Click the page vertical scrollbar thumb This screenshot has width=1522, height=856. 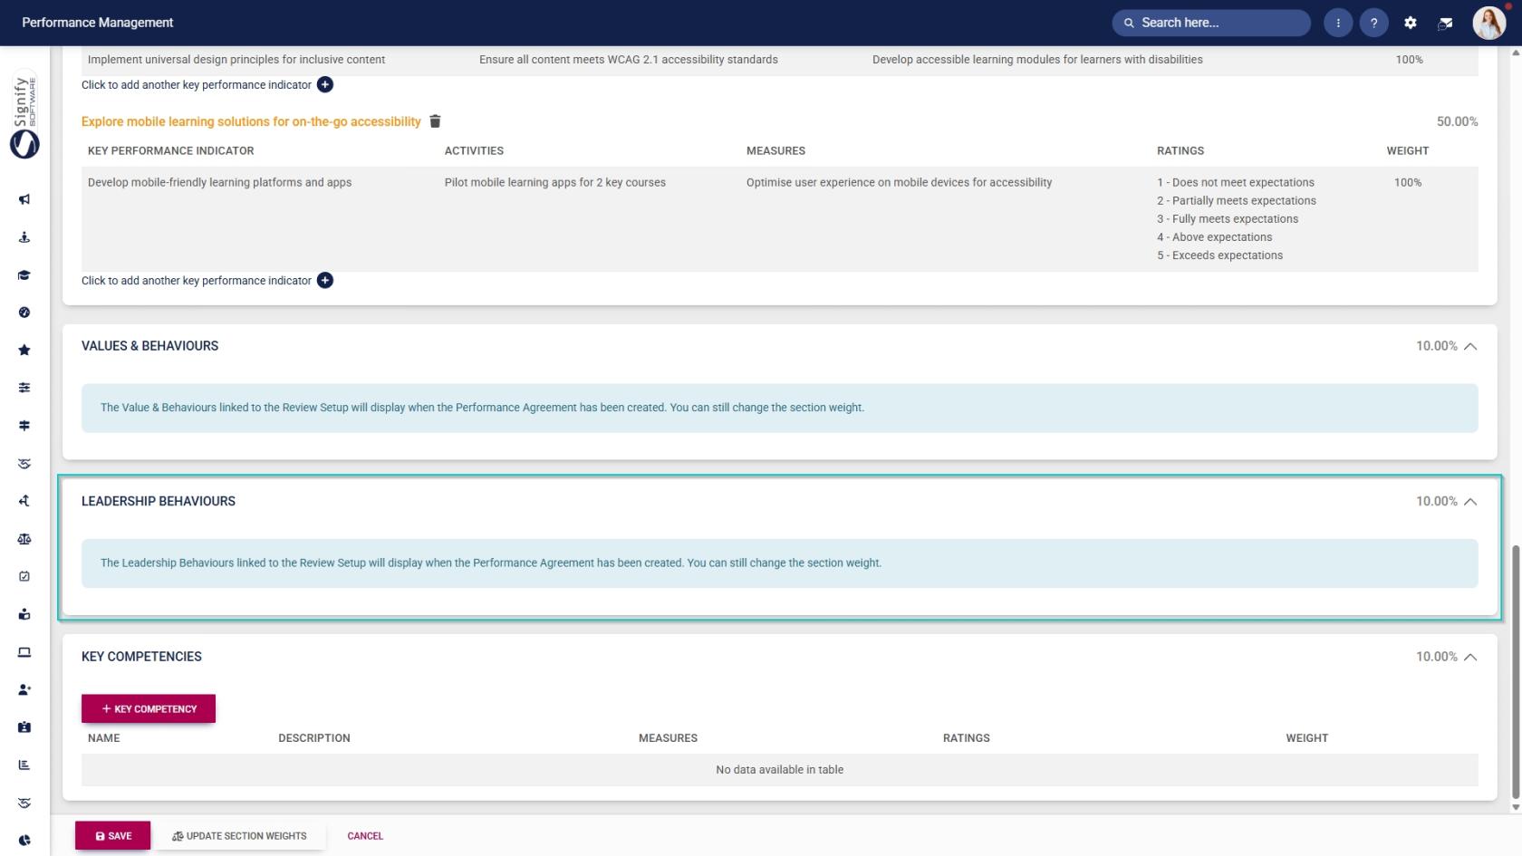pos(1516,672)
